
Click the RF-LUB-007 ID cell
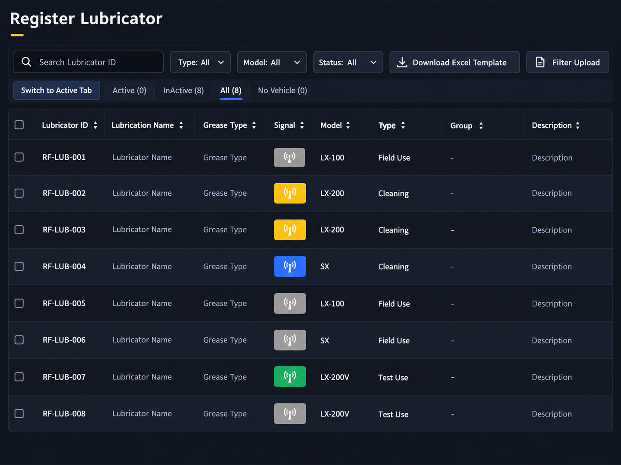64,377
